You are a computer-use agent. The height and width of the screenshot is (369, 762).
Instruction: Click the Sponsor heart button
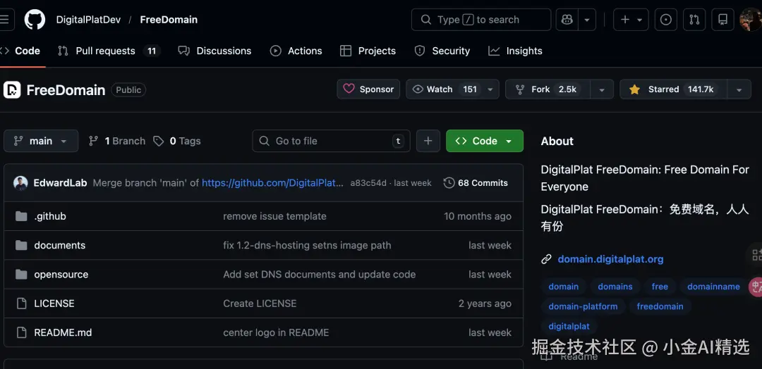coord(368,89)
